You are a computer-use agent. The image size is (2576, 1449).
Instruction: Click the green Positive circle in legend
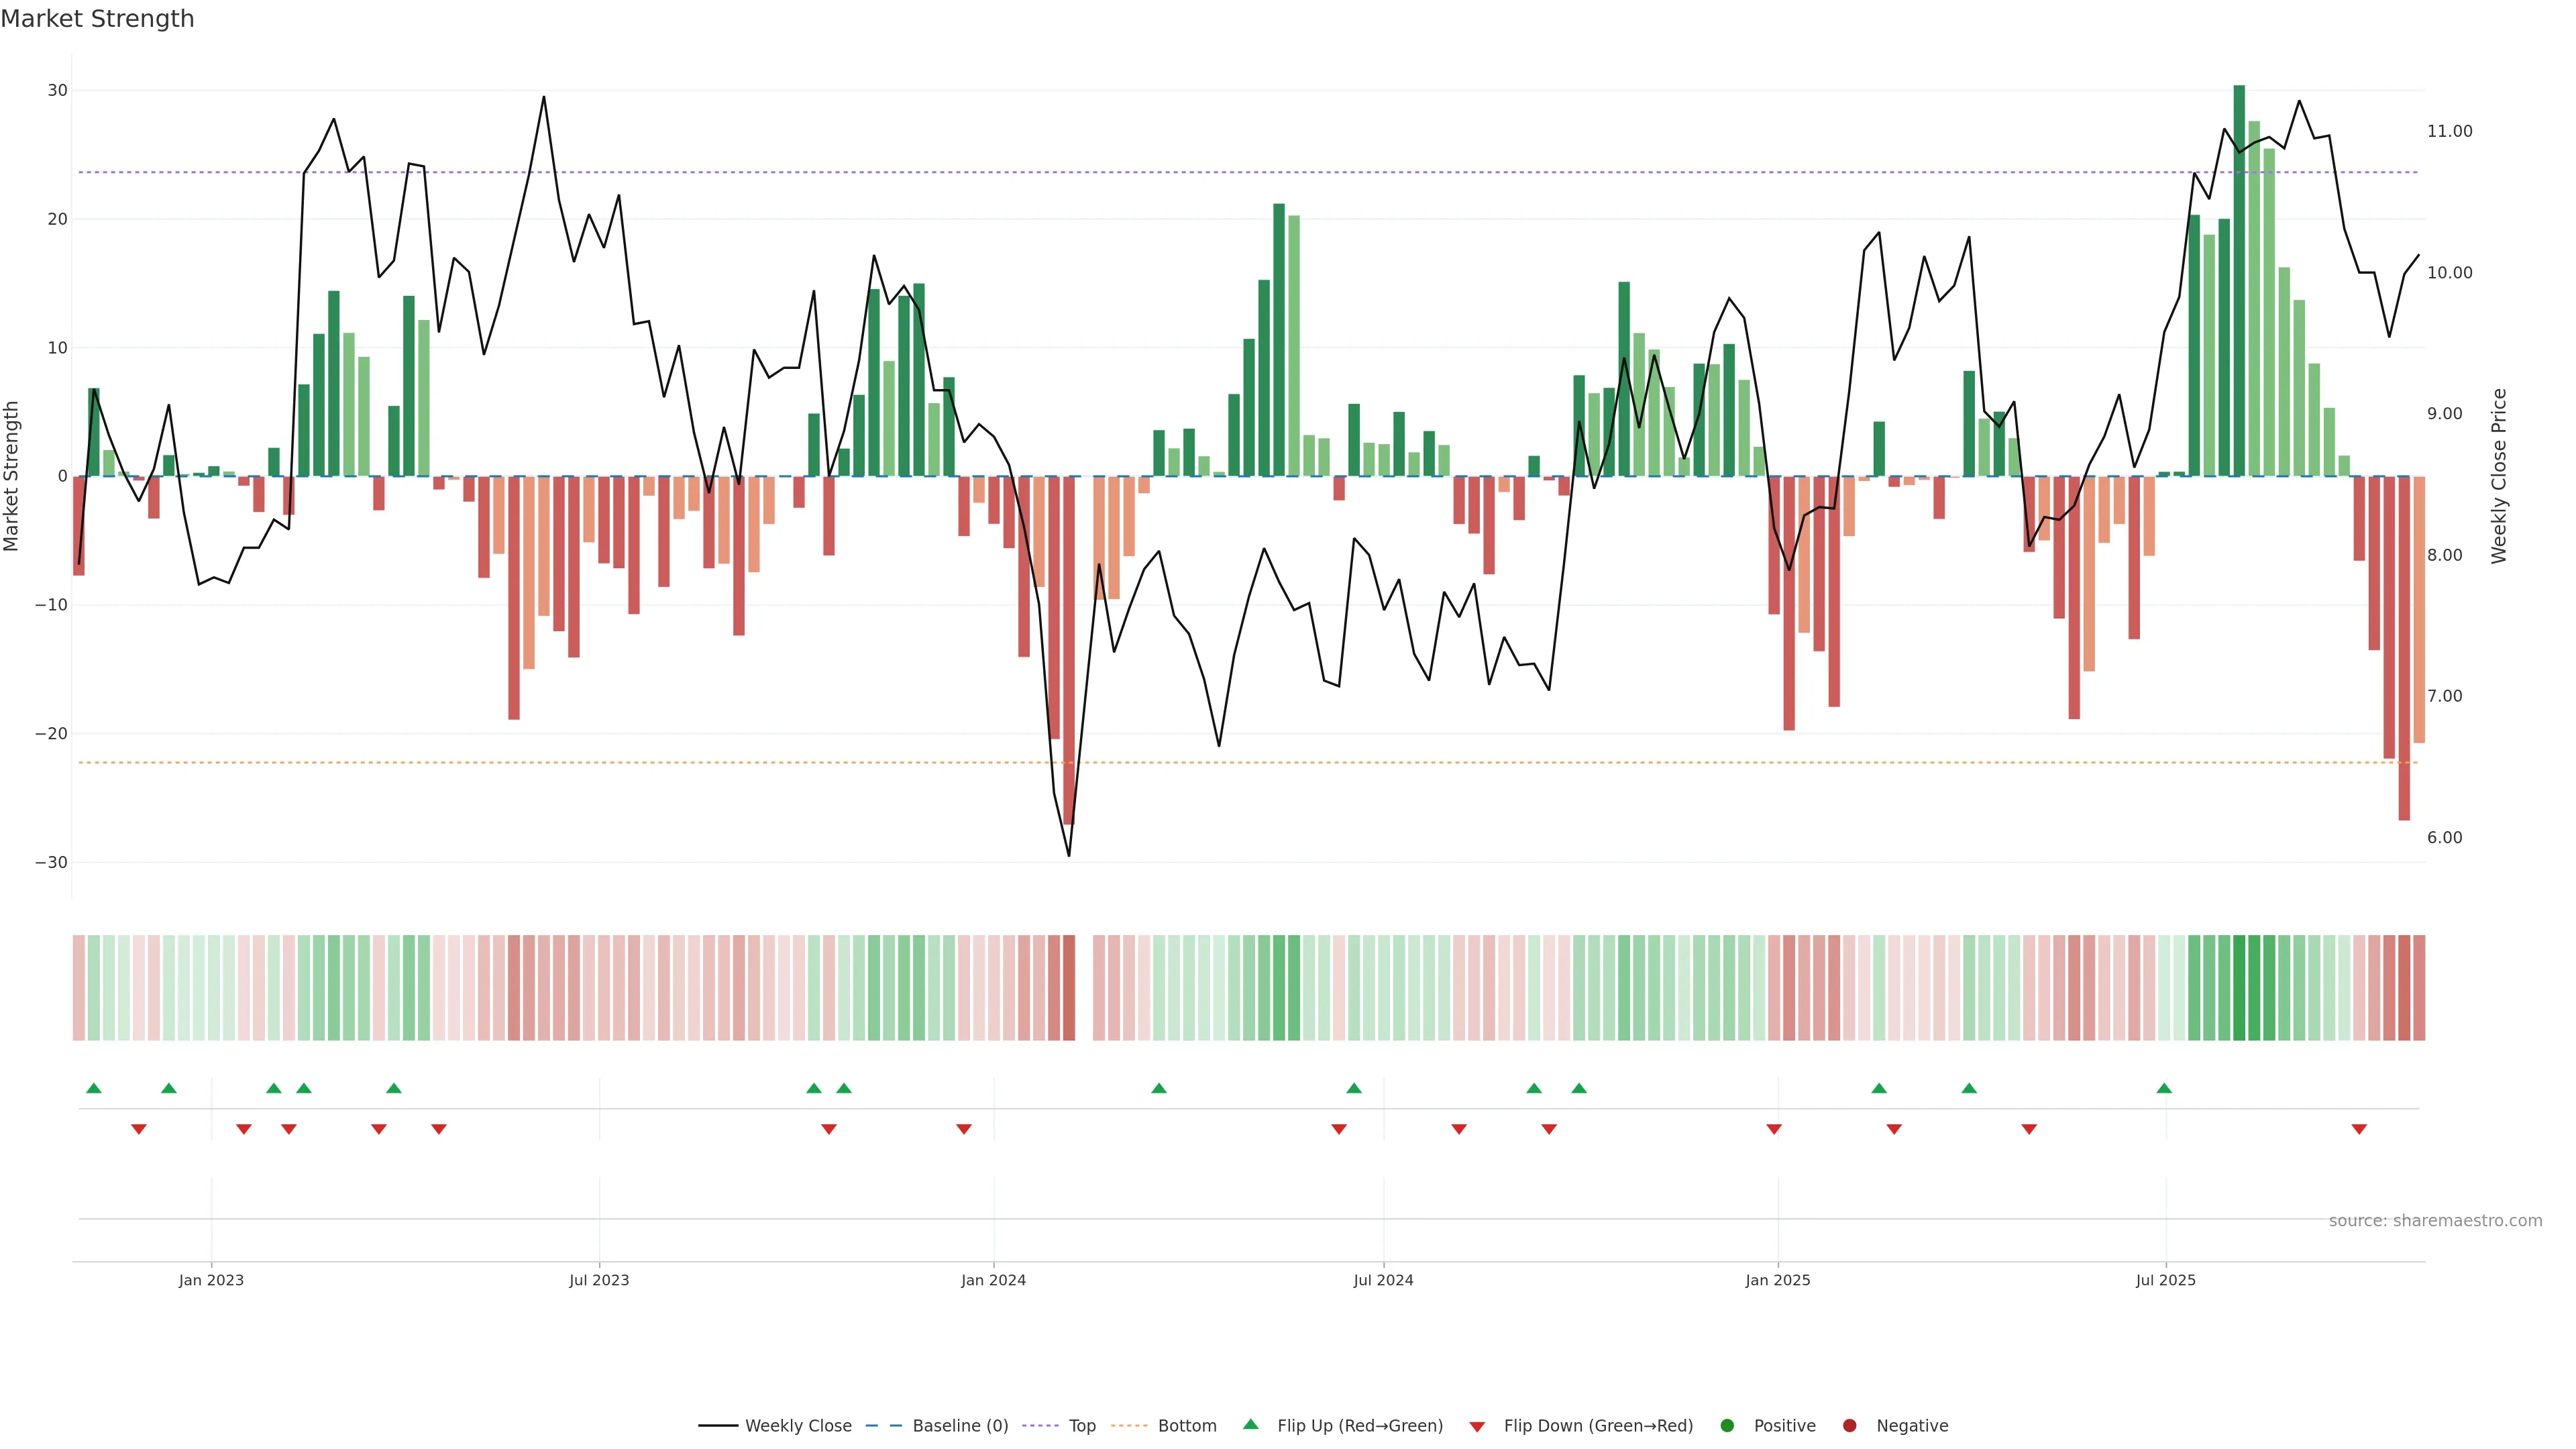coord(1727,1425)
